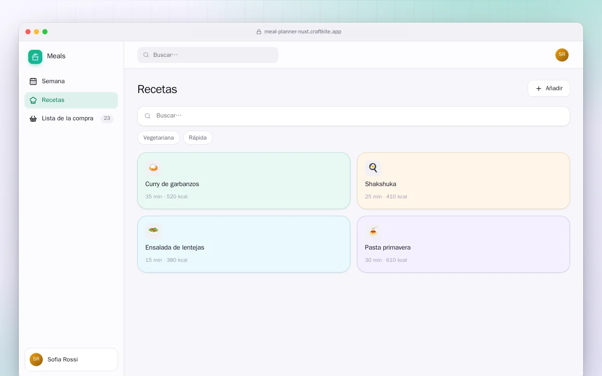Focus the Buscar field below the Recetas heading
Viewport: 602px width, 376px height.
(354, 116)
